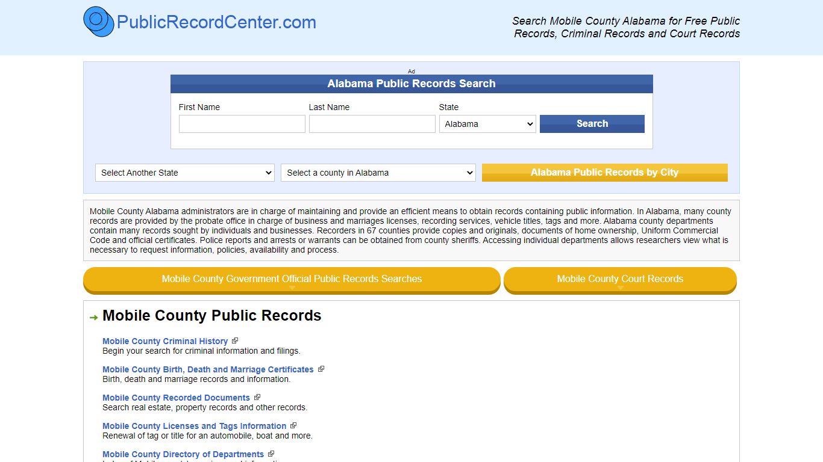Click the Alabama Public Records Search header
This screenshot has width=823, height=462.
tap(411, 84)
